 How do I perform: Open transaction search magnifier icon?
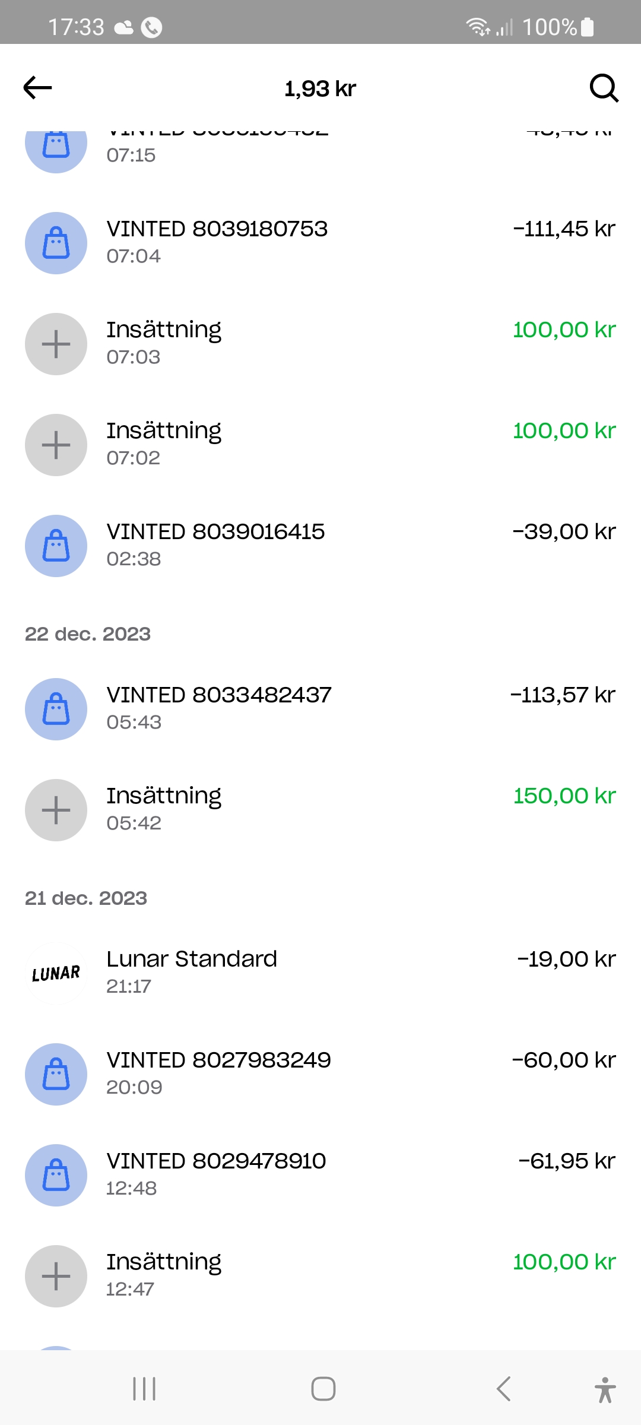604,88
